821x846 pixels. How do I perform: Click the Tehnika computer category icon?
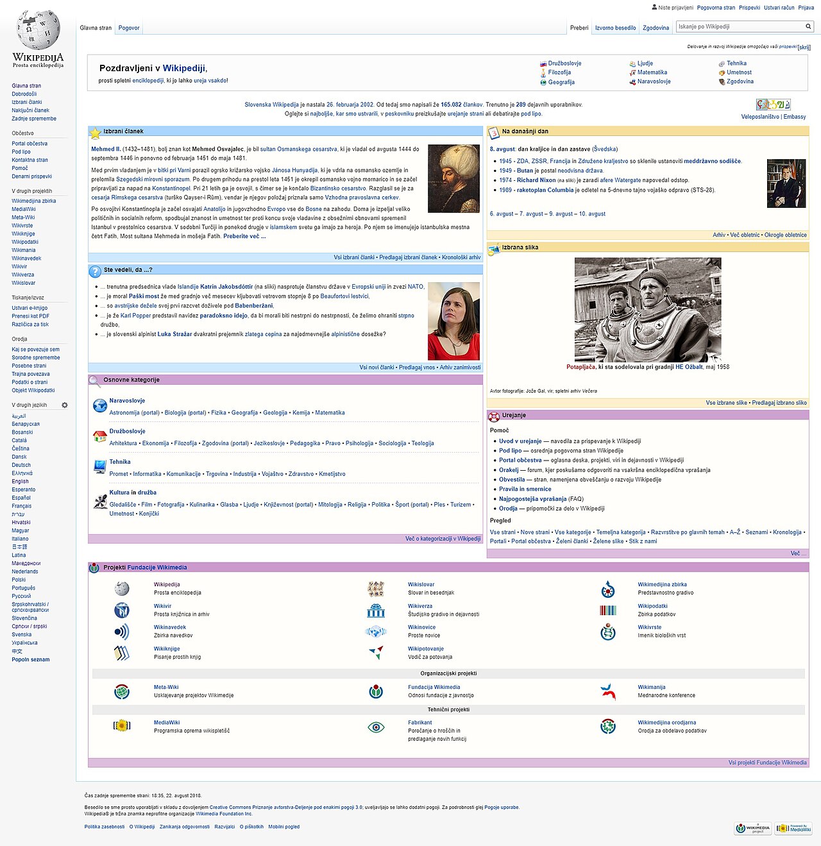pos(99,467)
